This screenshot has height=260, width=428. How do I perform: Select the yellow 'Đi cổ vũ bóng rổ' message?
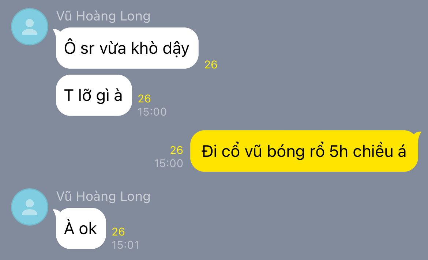pos(304,151)
